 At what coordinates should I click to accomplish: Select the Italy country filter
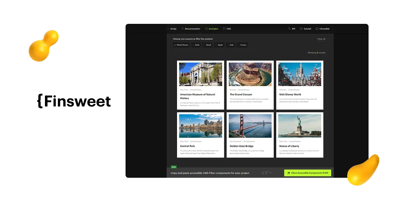pos(230,45)
